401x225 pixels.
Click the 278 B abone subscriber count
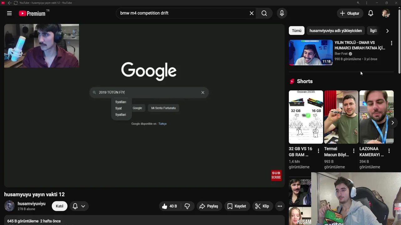26,209
